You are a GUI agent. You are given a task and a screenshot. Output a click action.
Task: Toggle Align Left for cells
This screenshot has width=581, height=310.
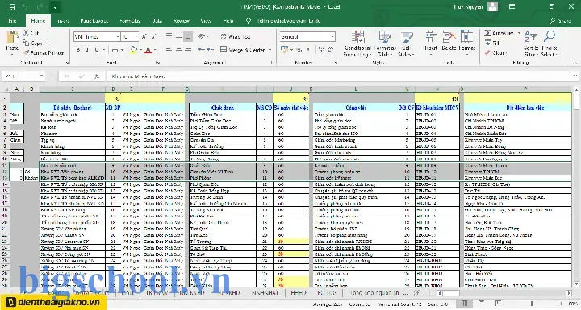coord(169,50)
